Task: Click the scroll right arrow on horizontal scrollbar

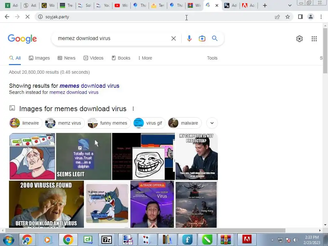Action: pyautogui.click(x=320, y=230)
